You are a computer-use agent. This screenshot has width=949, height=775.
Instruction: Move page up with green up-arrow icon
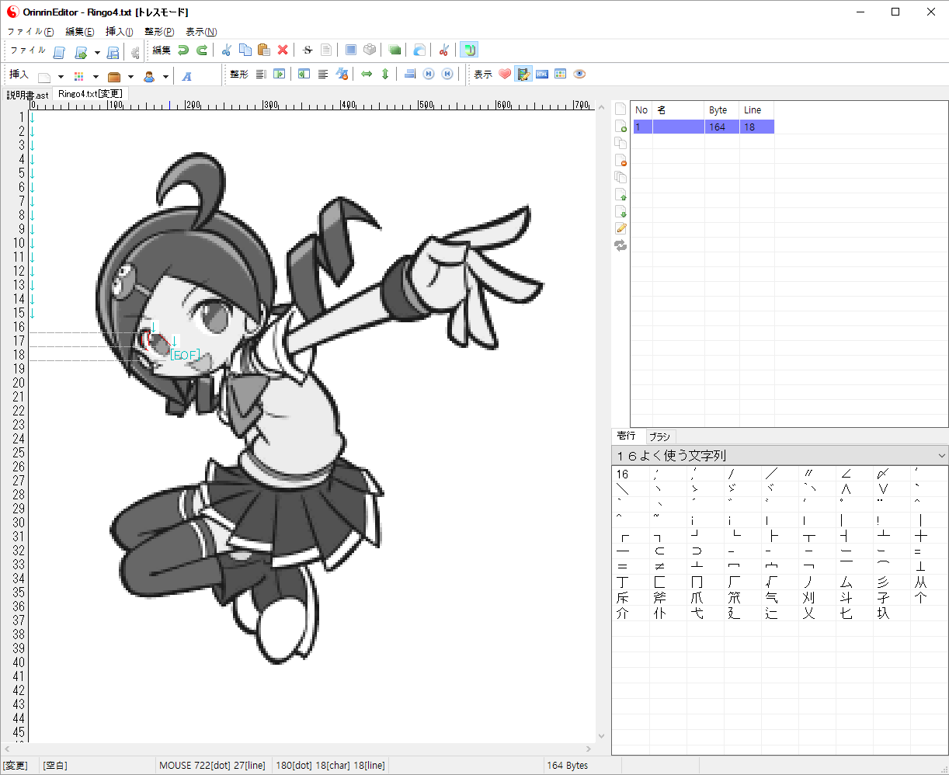(x=620, y=194)
